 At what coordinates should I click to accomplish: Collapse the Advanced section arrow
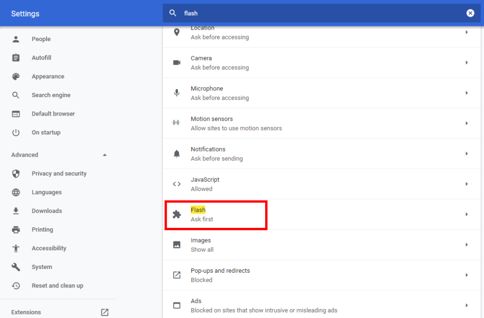(104, 155)
